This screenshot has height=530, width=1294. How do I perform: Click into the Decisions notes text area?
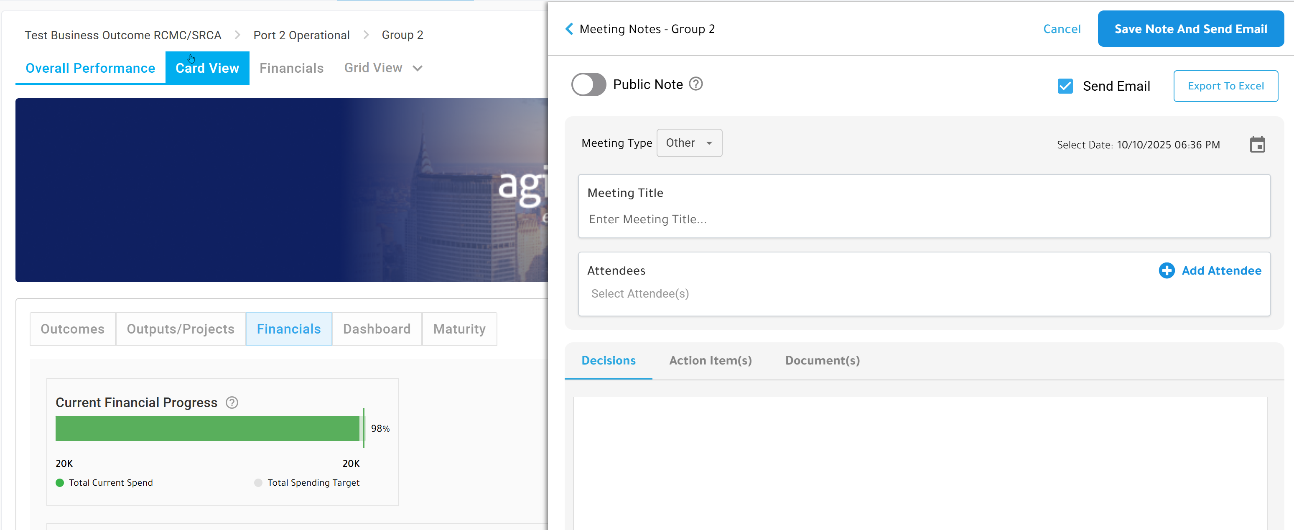(920, 463)
